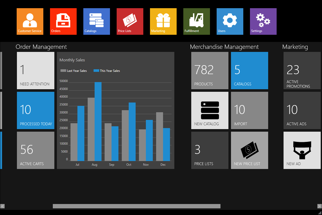Click the Dec label on chart axis
The height and width of the screenshot is (215, 322).
(163, 165)
